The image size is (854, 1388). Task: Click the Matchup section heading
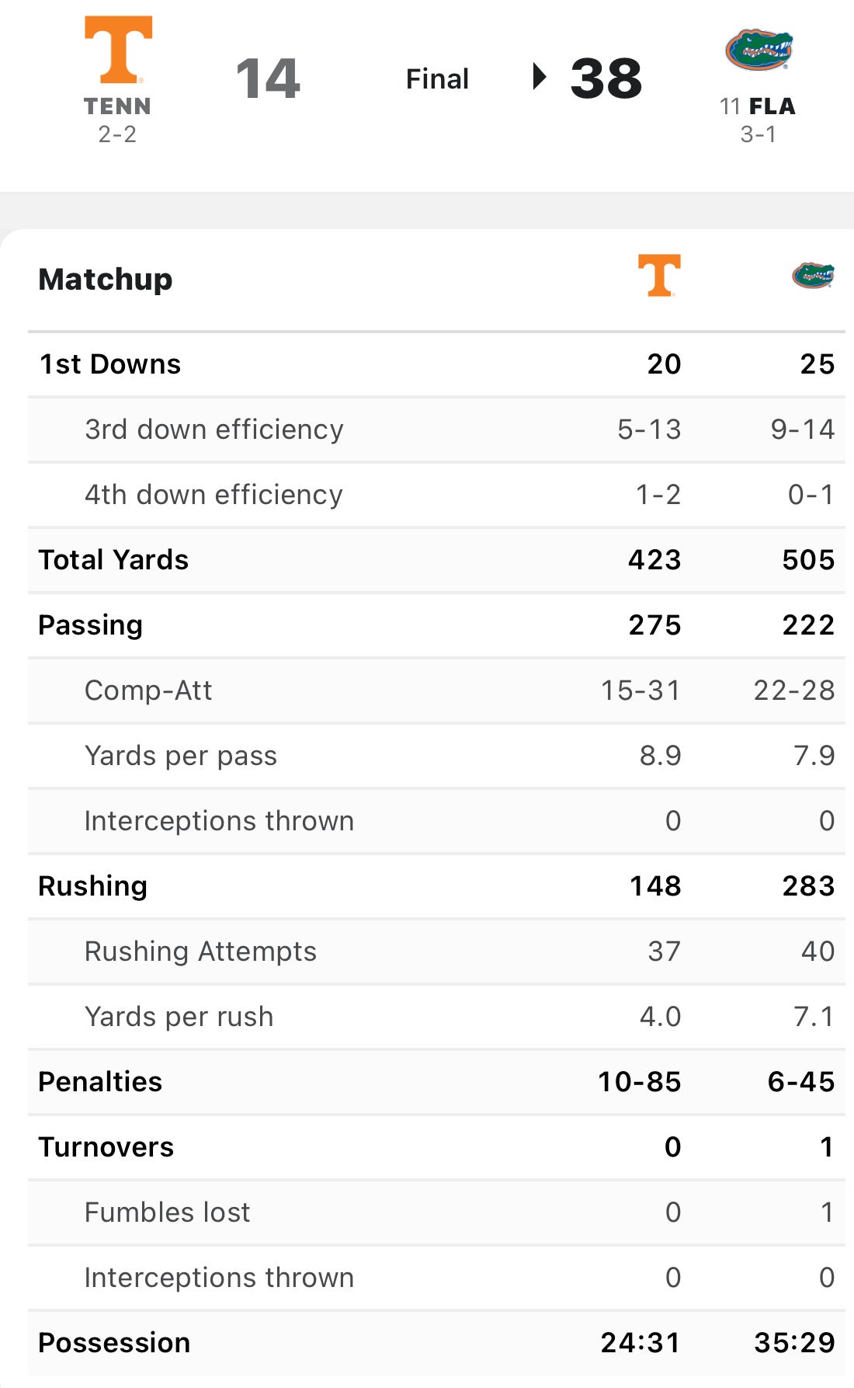pyautogui.click(x=106, y=280)
